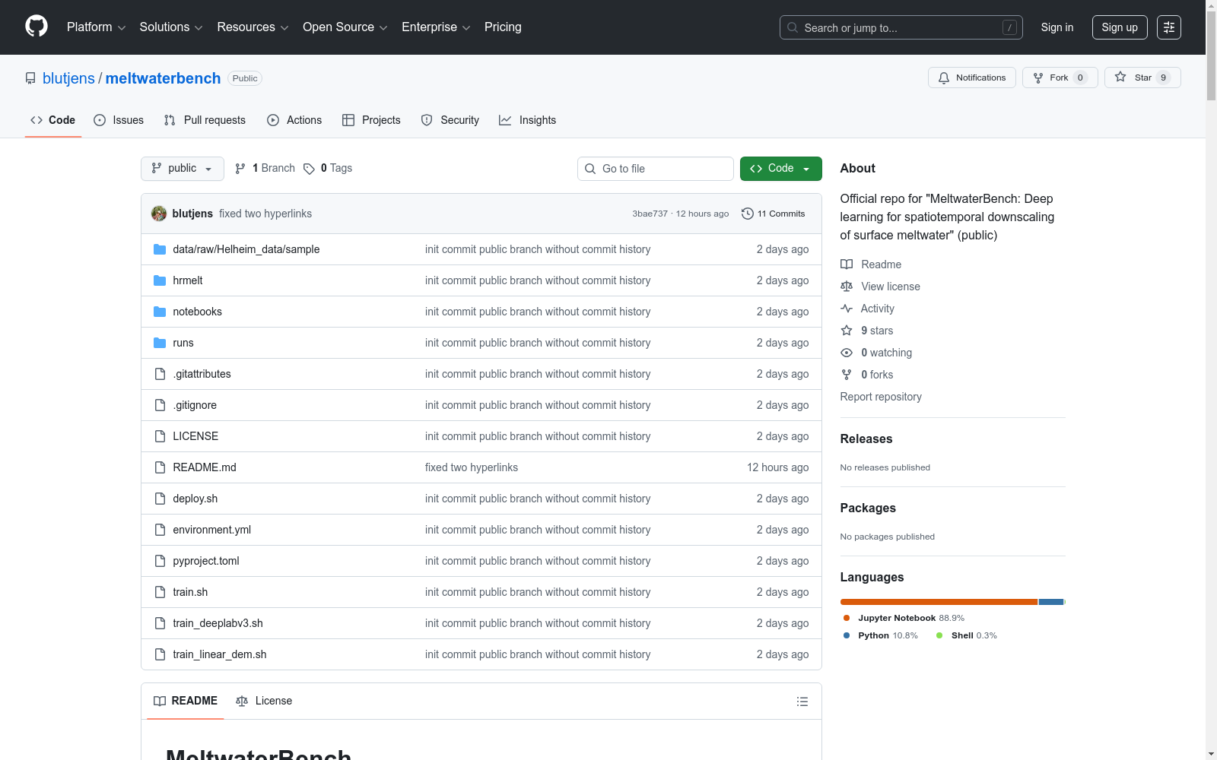Expand the Platform menu

tap(96, 27)
